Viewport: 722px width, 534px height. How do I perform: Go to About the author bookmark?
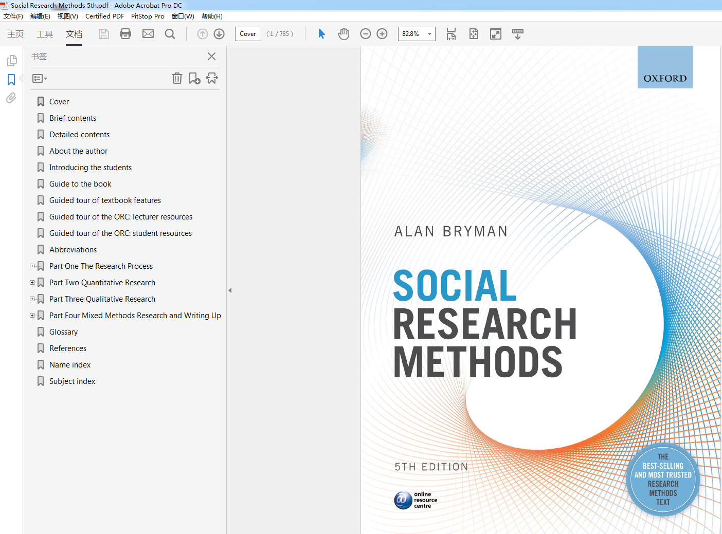tap(78, 151)
